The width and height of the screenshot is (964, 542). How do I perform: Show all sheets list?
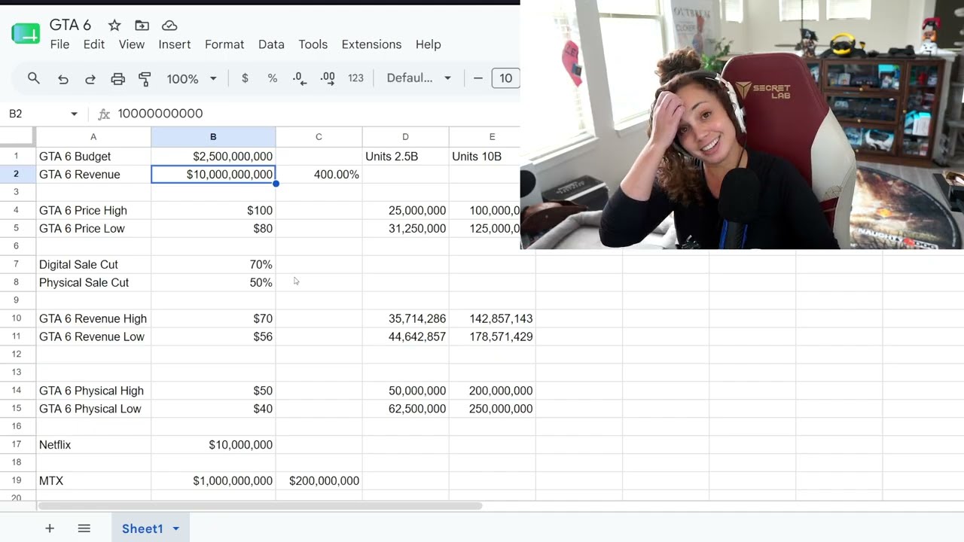[84, 528]
